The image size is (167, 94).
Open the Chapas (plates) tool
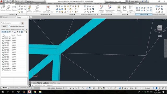tap(14, 8)
